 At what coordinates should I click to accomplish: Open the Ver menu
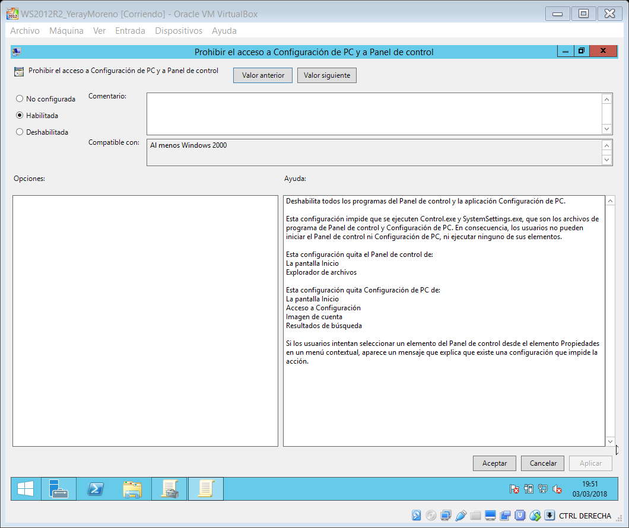99,31
